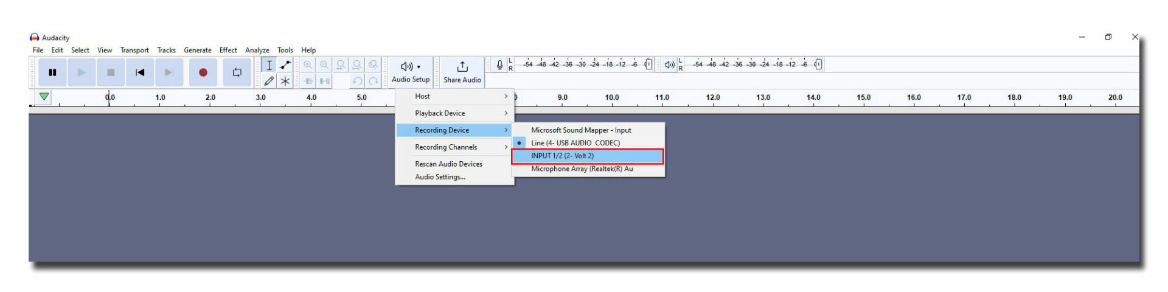Skip to end of project
Viewport: 1168px width, 292px height.
[169, 72]
